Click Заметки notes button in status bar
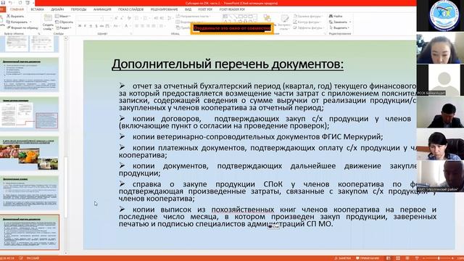464x261 pixels. pyautogui.click(x=343, y=258)
